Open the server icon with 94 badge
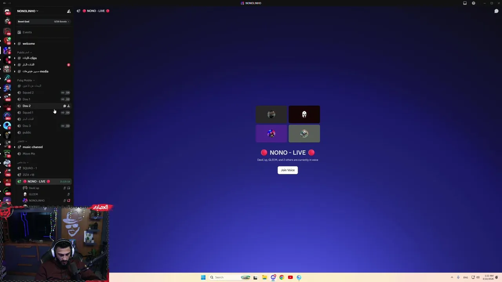 click(7, 31)
